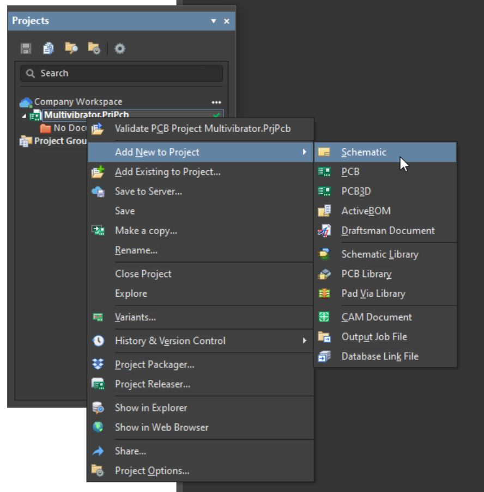Expand the Add New to Project submenu arrow
The width and height of the screenshot is (484, 492).
click(x=304, y=152)
